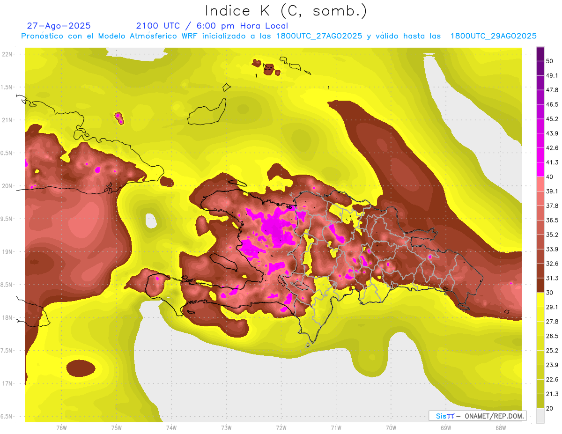Click the magenta swatch between 40 and 41.3
Image resolution: width=562 pixels, height=434 pixels.
coord(540,169)
